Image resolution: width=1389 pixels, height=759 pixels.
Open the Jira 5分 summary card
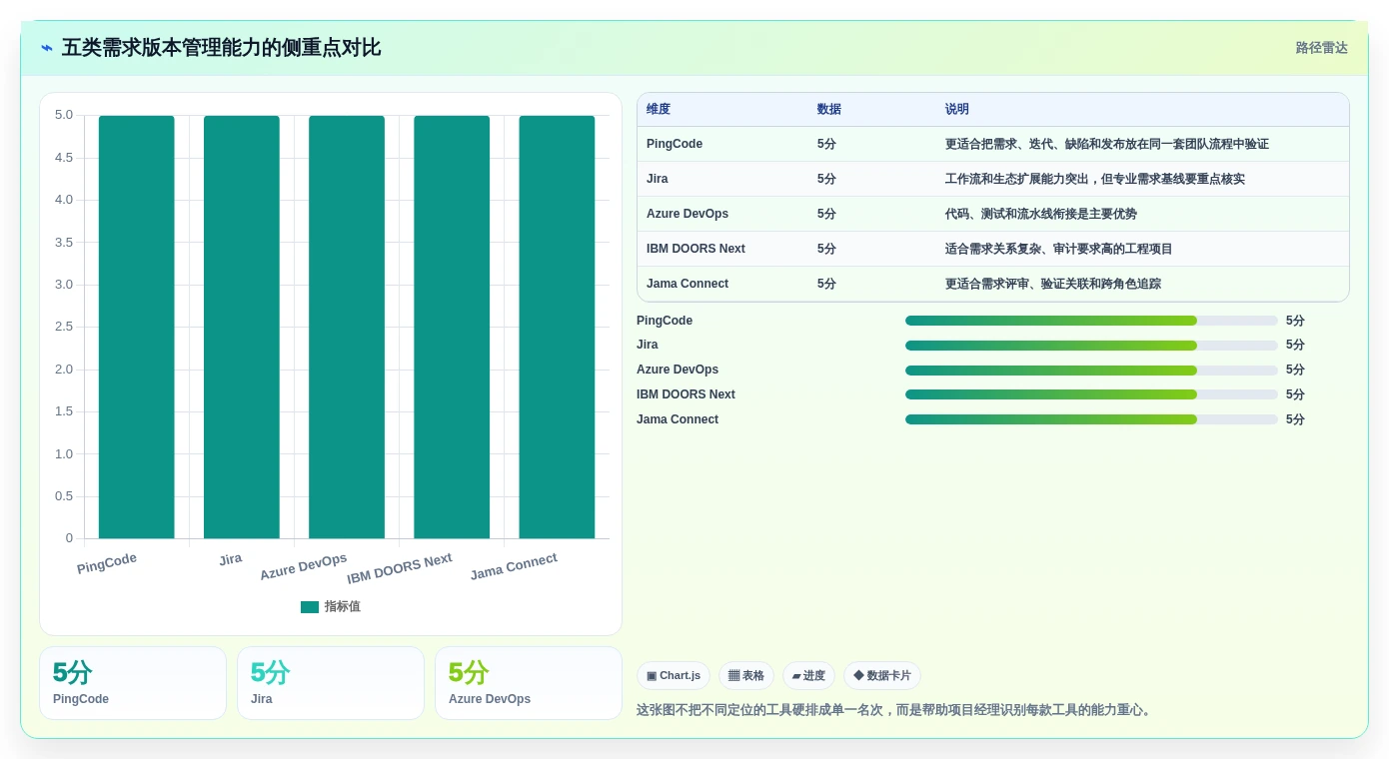pyautogui.click(x=331, y=683)
